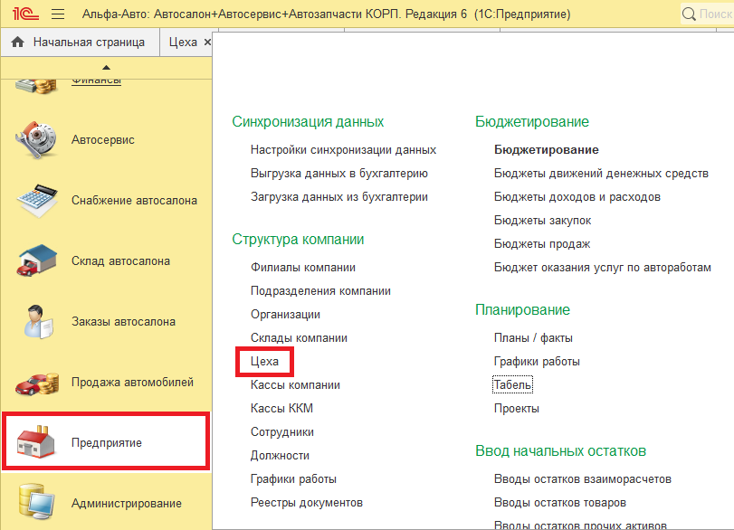The height and width of the screenshot is (530, 734).
Task: Click the Финансы money icon
Action: coord(36,86)
